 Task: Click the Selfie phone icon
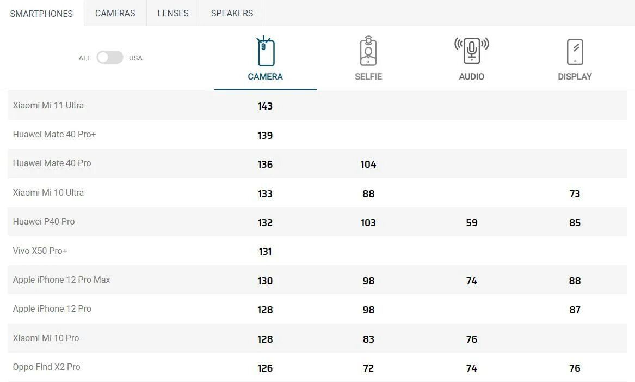pos(368,52)
